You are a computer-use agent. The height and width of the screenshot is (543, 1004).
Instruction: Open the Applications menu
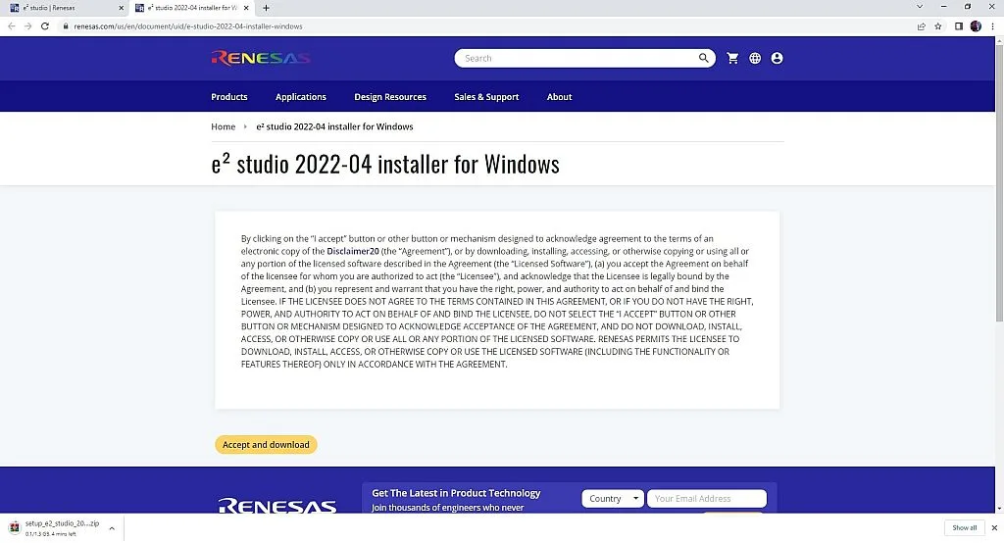tap(301, 97)
